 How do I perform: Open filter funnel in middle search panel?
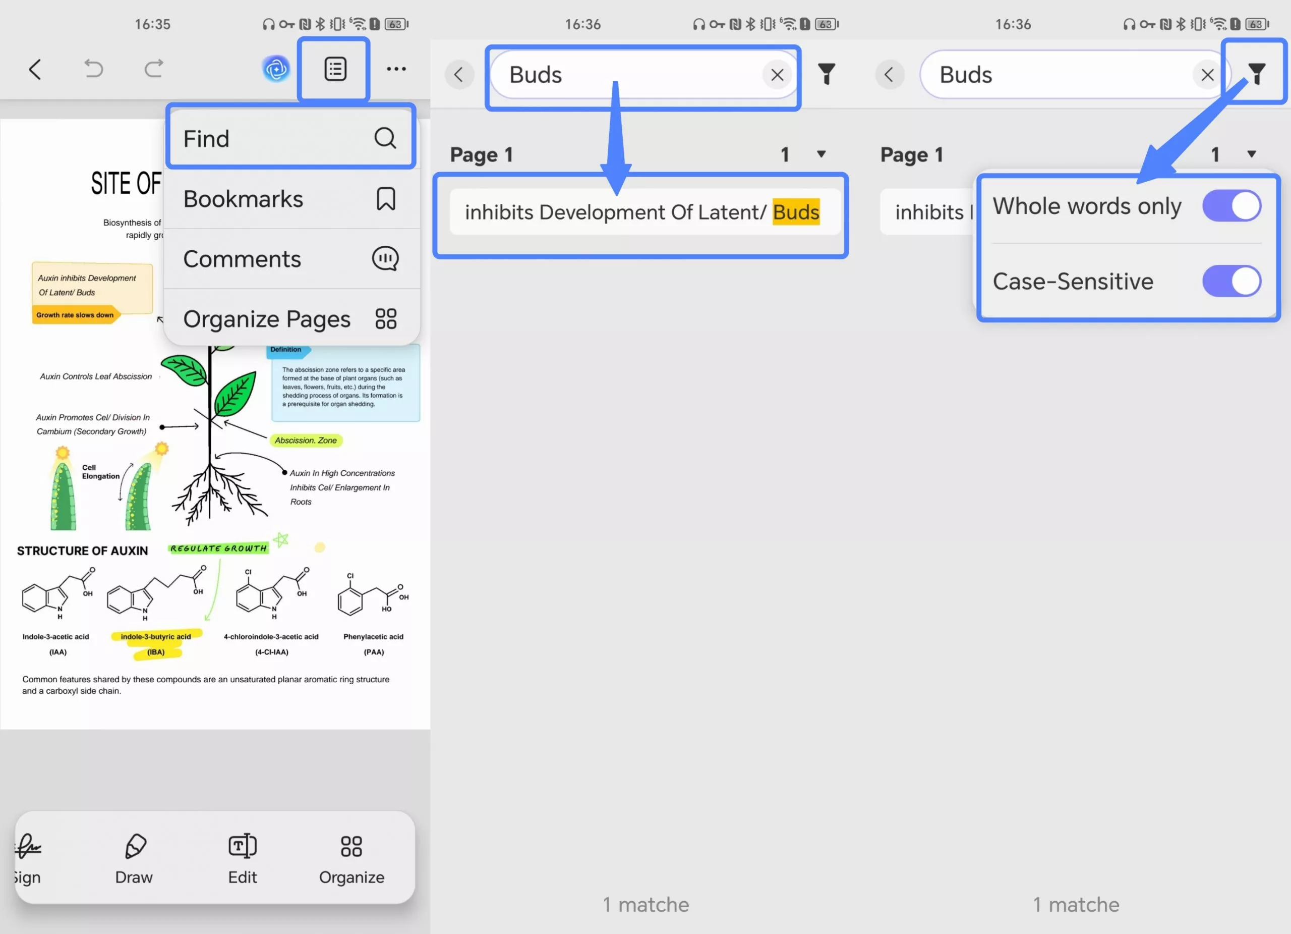[x=826, y=74]
